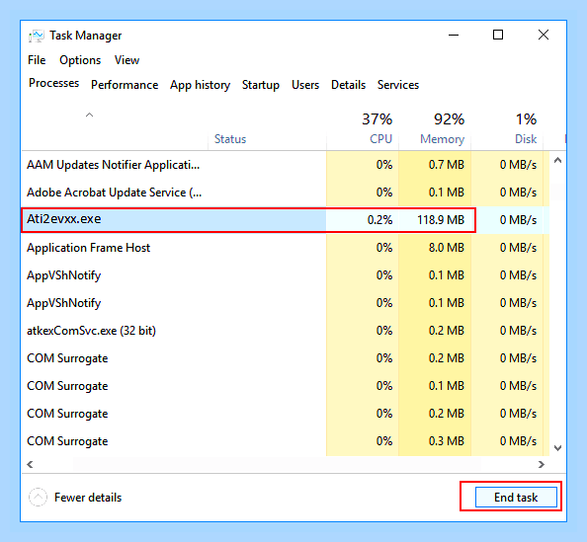Close the Task Manager window
587x542 pixels.
(544, 36)
